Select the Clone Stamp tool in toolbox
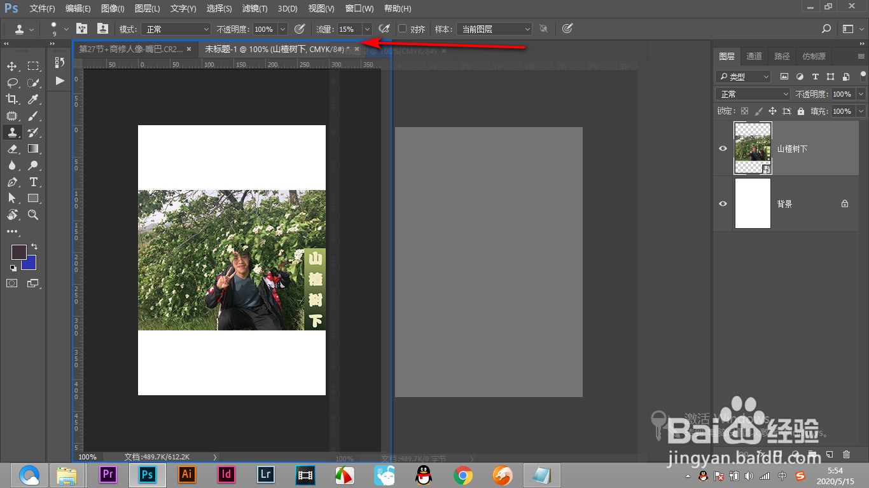The width and height of the screenshot is (869, 488). 12,132
